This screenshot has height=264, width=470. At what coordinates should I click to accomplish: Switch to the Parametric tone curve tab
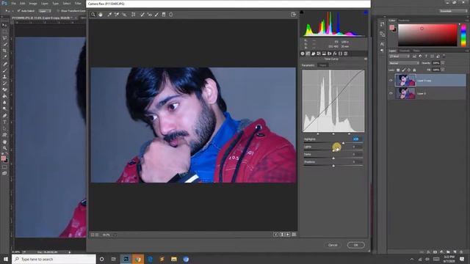308,65
